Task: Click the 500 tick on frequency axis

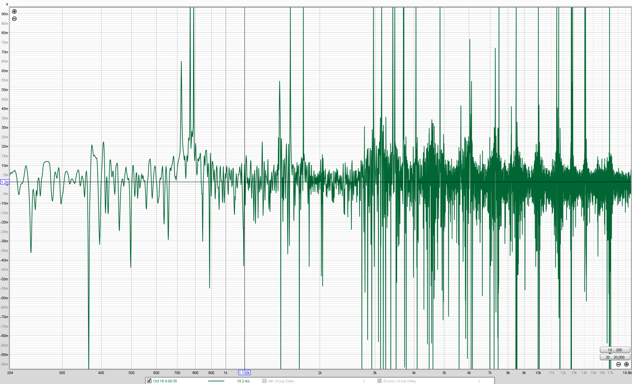Action: click(x=131, y=373)
